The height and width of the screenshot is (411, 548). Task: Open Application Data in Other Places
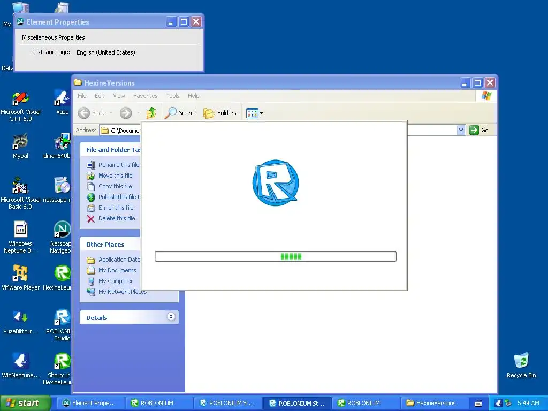coord(113,260)
